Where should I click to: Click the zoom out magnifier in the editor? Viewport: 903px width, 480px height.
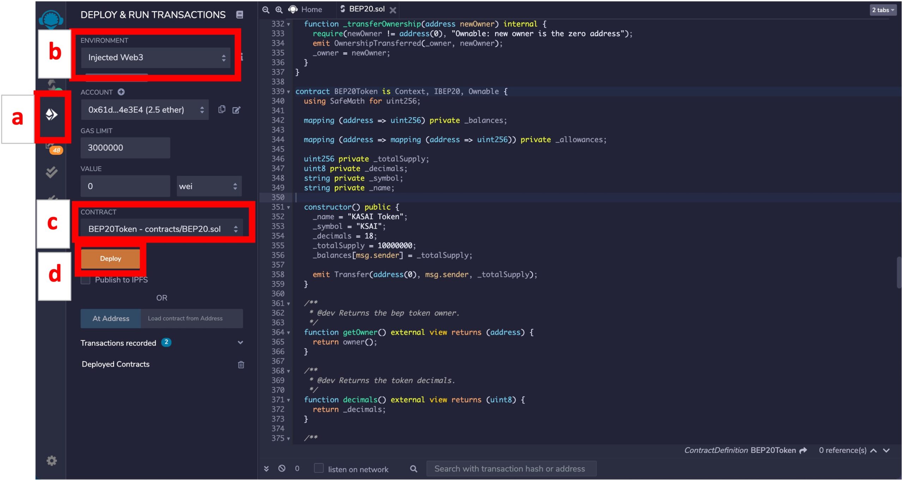pos(266,10)
